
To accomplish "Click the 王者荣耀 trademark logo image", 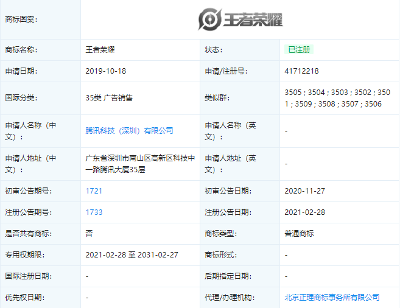I will click(240, 19).
